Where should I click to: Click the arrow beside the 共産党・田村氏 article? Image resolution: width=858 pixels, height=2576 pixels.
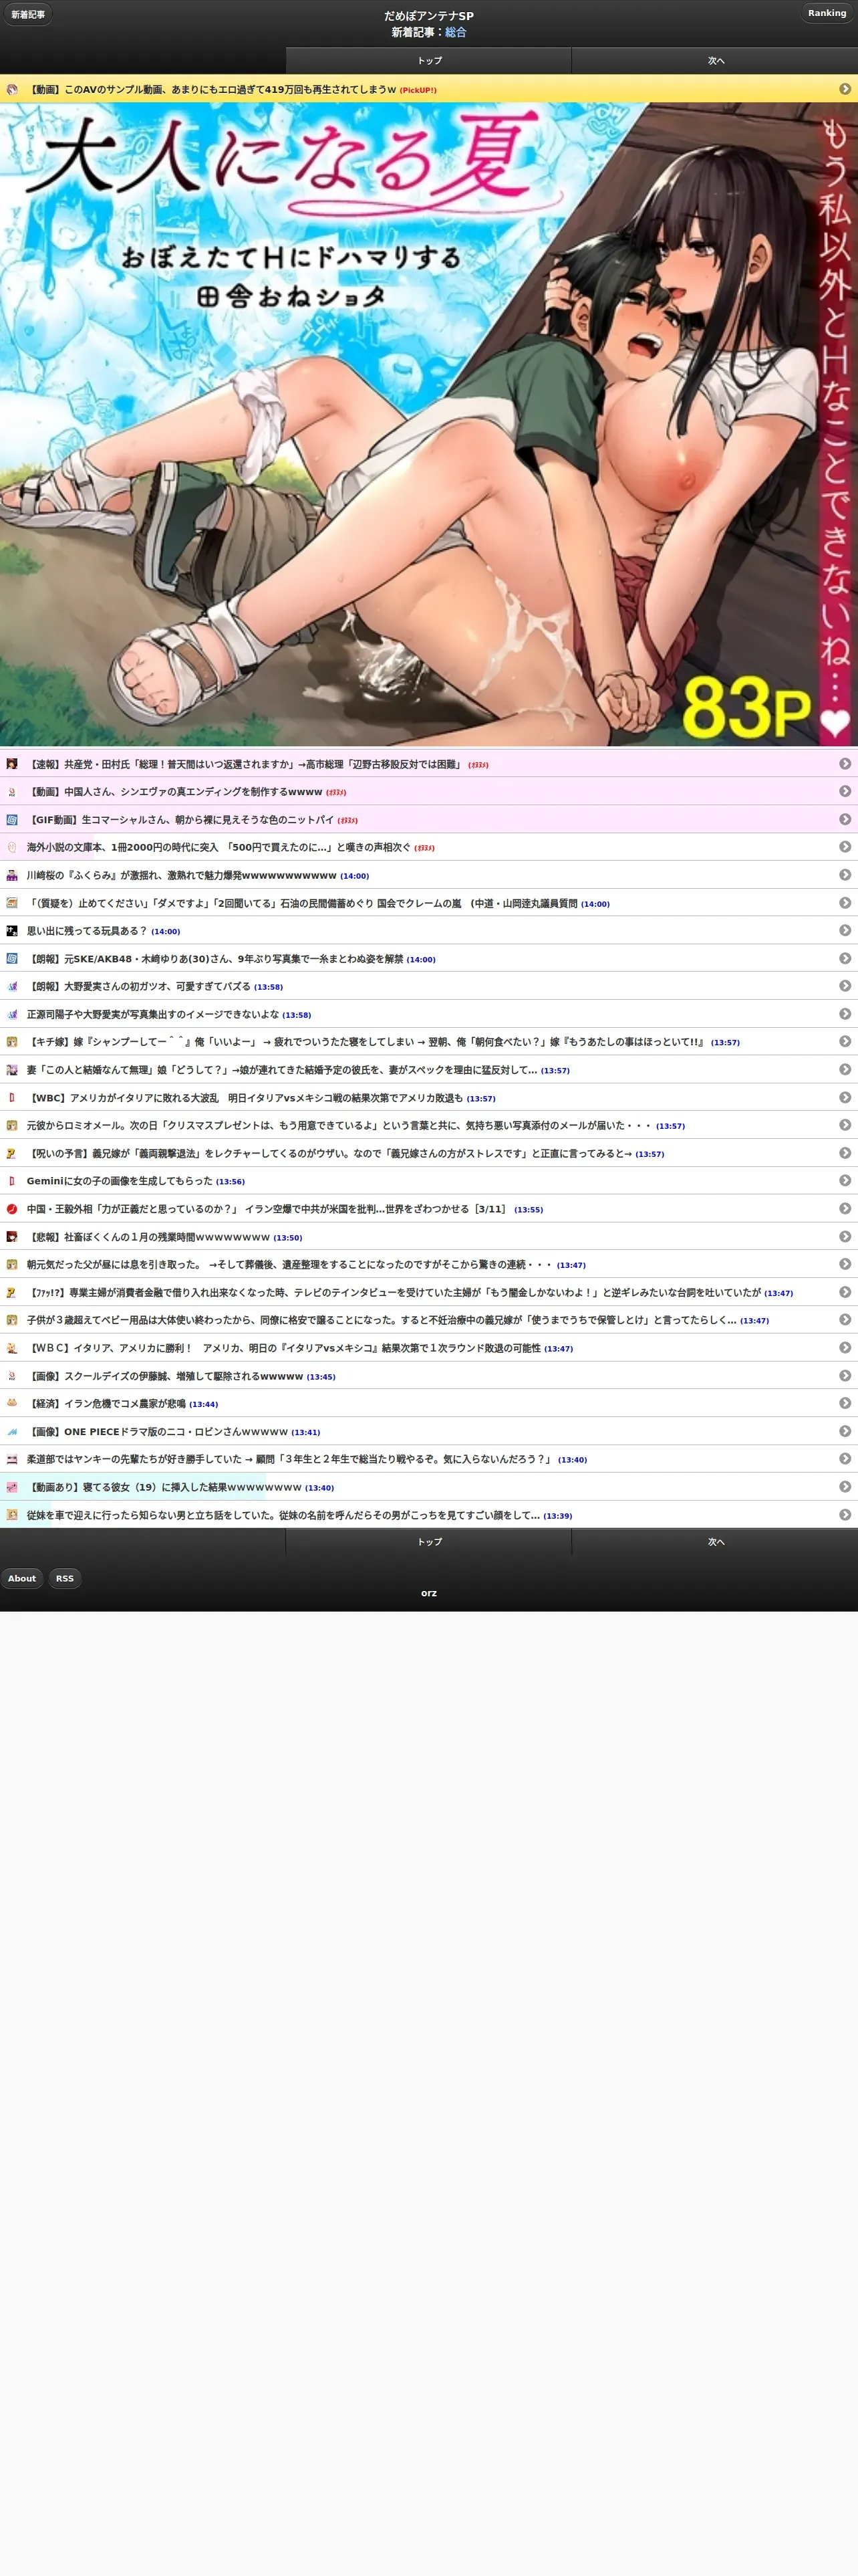pyautogui.click(x=845, y=764)
